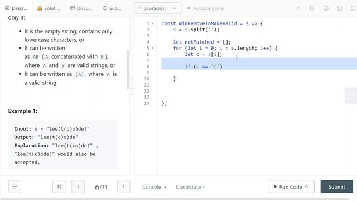Pick a random problem with shuffle icon
Viewport: 357px width, 201px height.
pyautogui.click(x=59, y=186)
